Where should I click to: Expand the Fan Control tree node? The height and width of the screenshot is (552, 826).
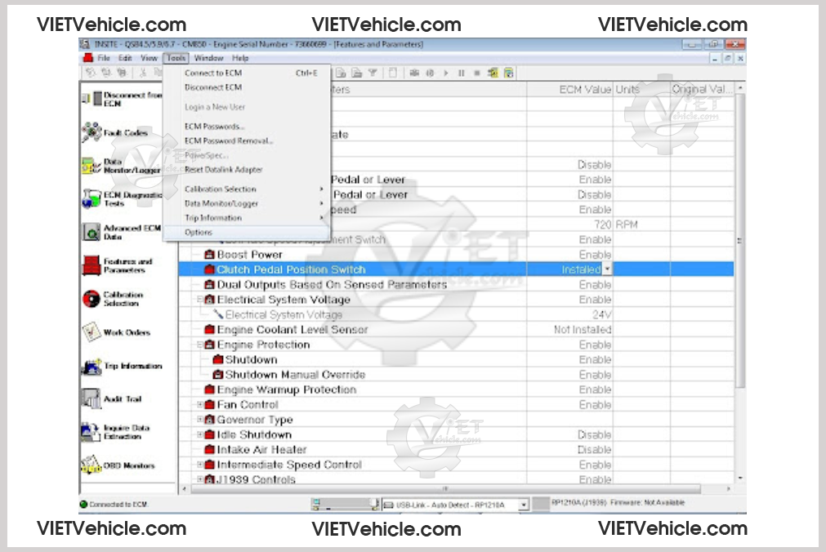[x=200, y=405]
